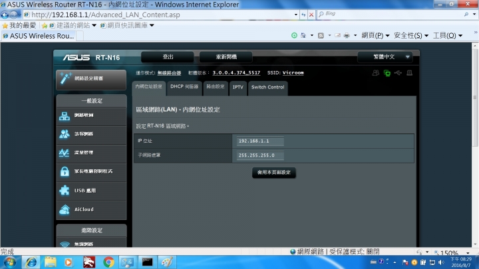The width and height of the screenshot is (479, 269).
Task: Expand the search provider dropdown arrow
Action: 474,15
